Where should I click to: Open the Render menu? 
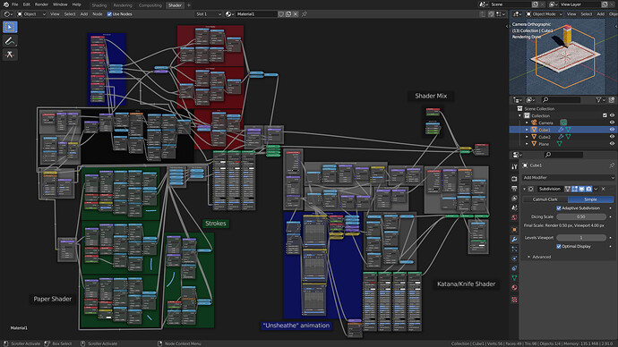[41, 4]
